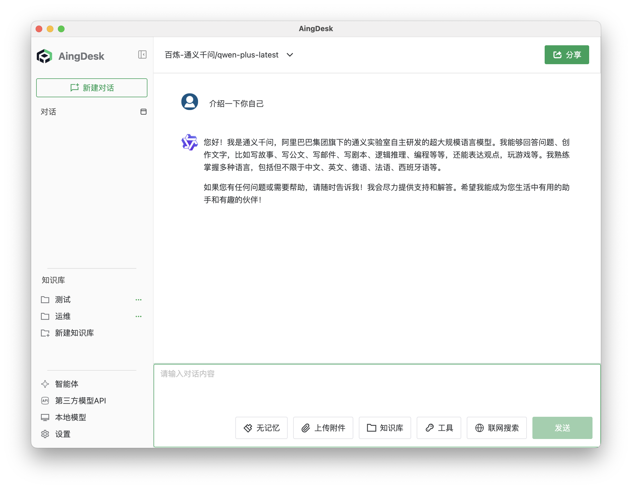Open the options menu for 测试 knowledge base

139,300
